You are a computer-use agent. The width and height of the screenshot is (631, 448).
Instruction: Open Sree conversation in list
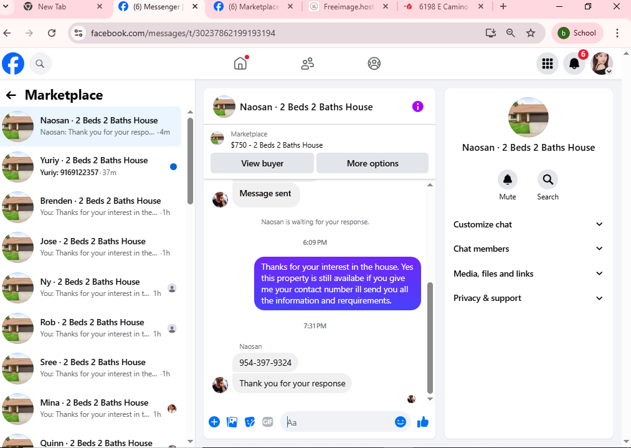pyautogui.click(x=91, y=368)
